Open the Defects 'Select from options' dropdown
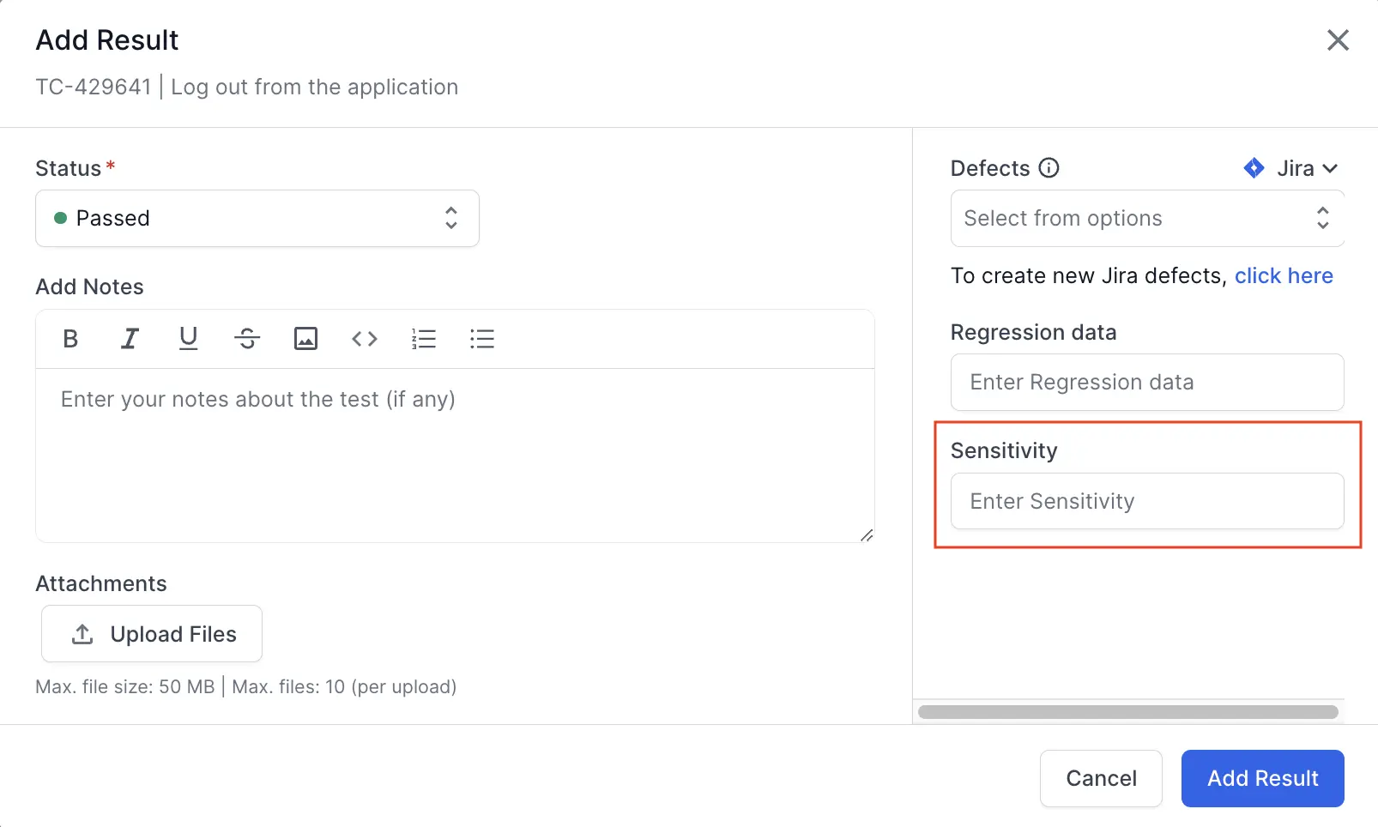Viewport: 1378px width, 827px height. tap(1146, 218)
